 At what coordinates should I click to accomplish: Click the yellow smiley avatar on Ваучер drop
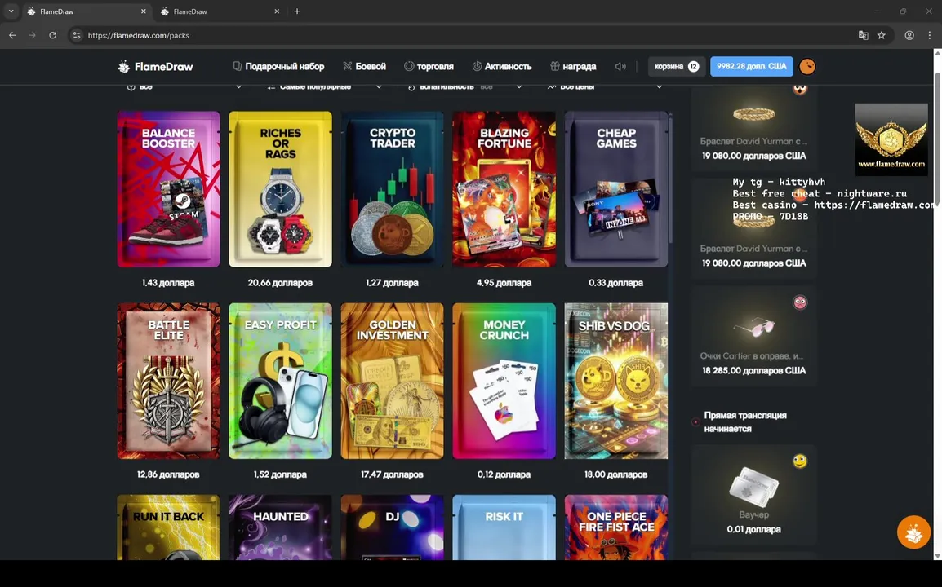[x=800, y=461]
